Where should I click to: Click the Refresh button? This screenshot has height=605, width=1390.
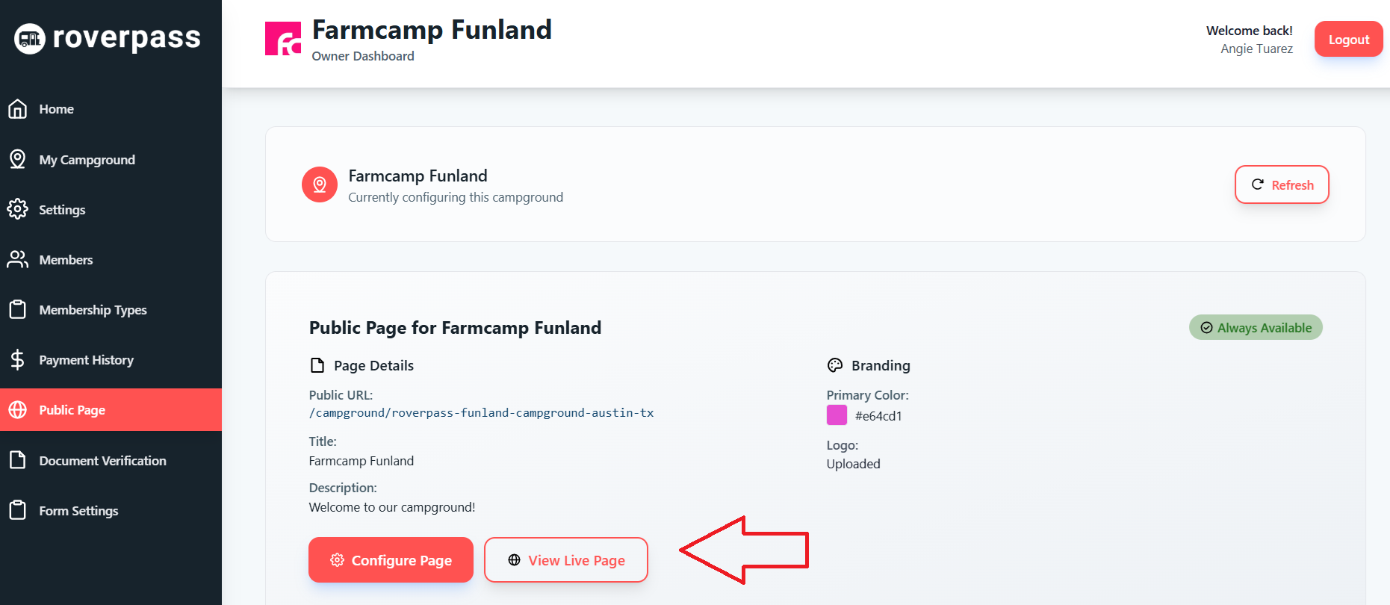(x=1282, y=184)
